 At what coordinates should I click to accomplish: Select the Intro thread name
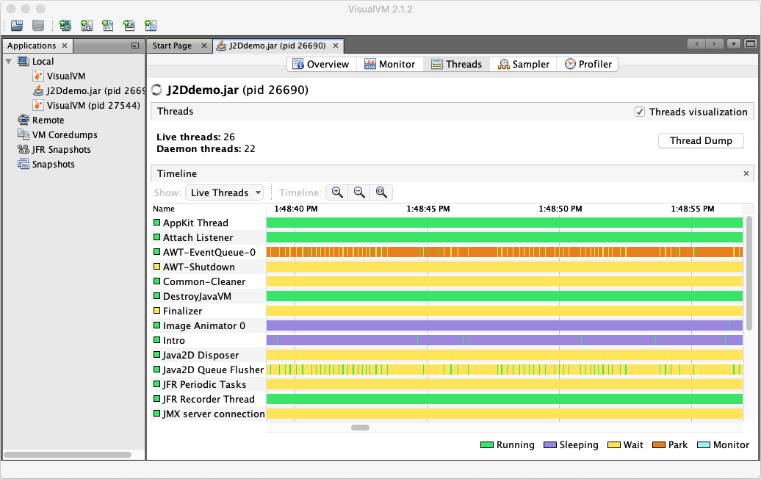tap(174, 340)
